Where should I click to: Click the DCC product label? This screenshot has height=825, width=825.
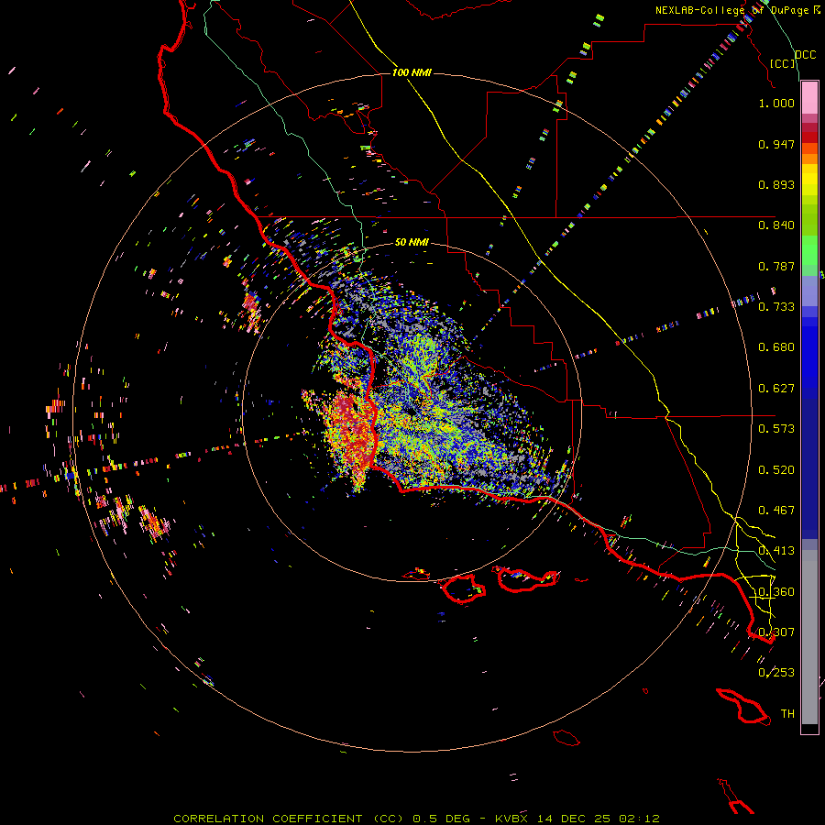pos(805,55)
